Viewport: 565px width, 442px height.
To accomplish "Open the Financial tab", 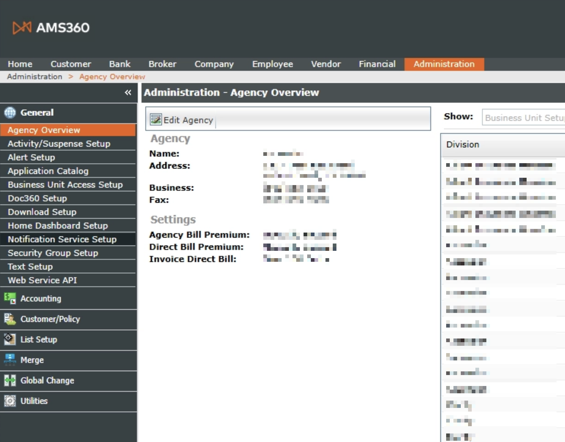I will [377, 64].
